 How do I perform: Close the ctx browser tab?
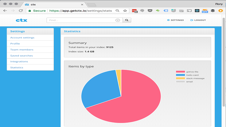click(x=82, y=5)
